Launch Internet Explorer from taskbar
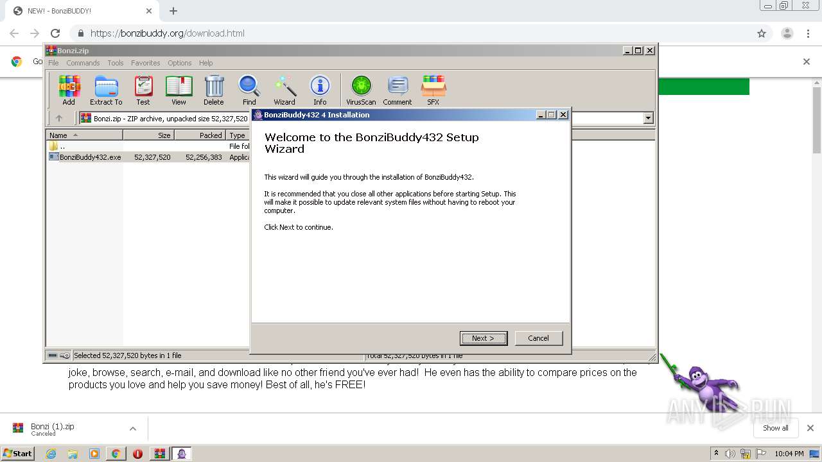Screen dimensions: 822x462 coord(51,454)
